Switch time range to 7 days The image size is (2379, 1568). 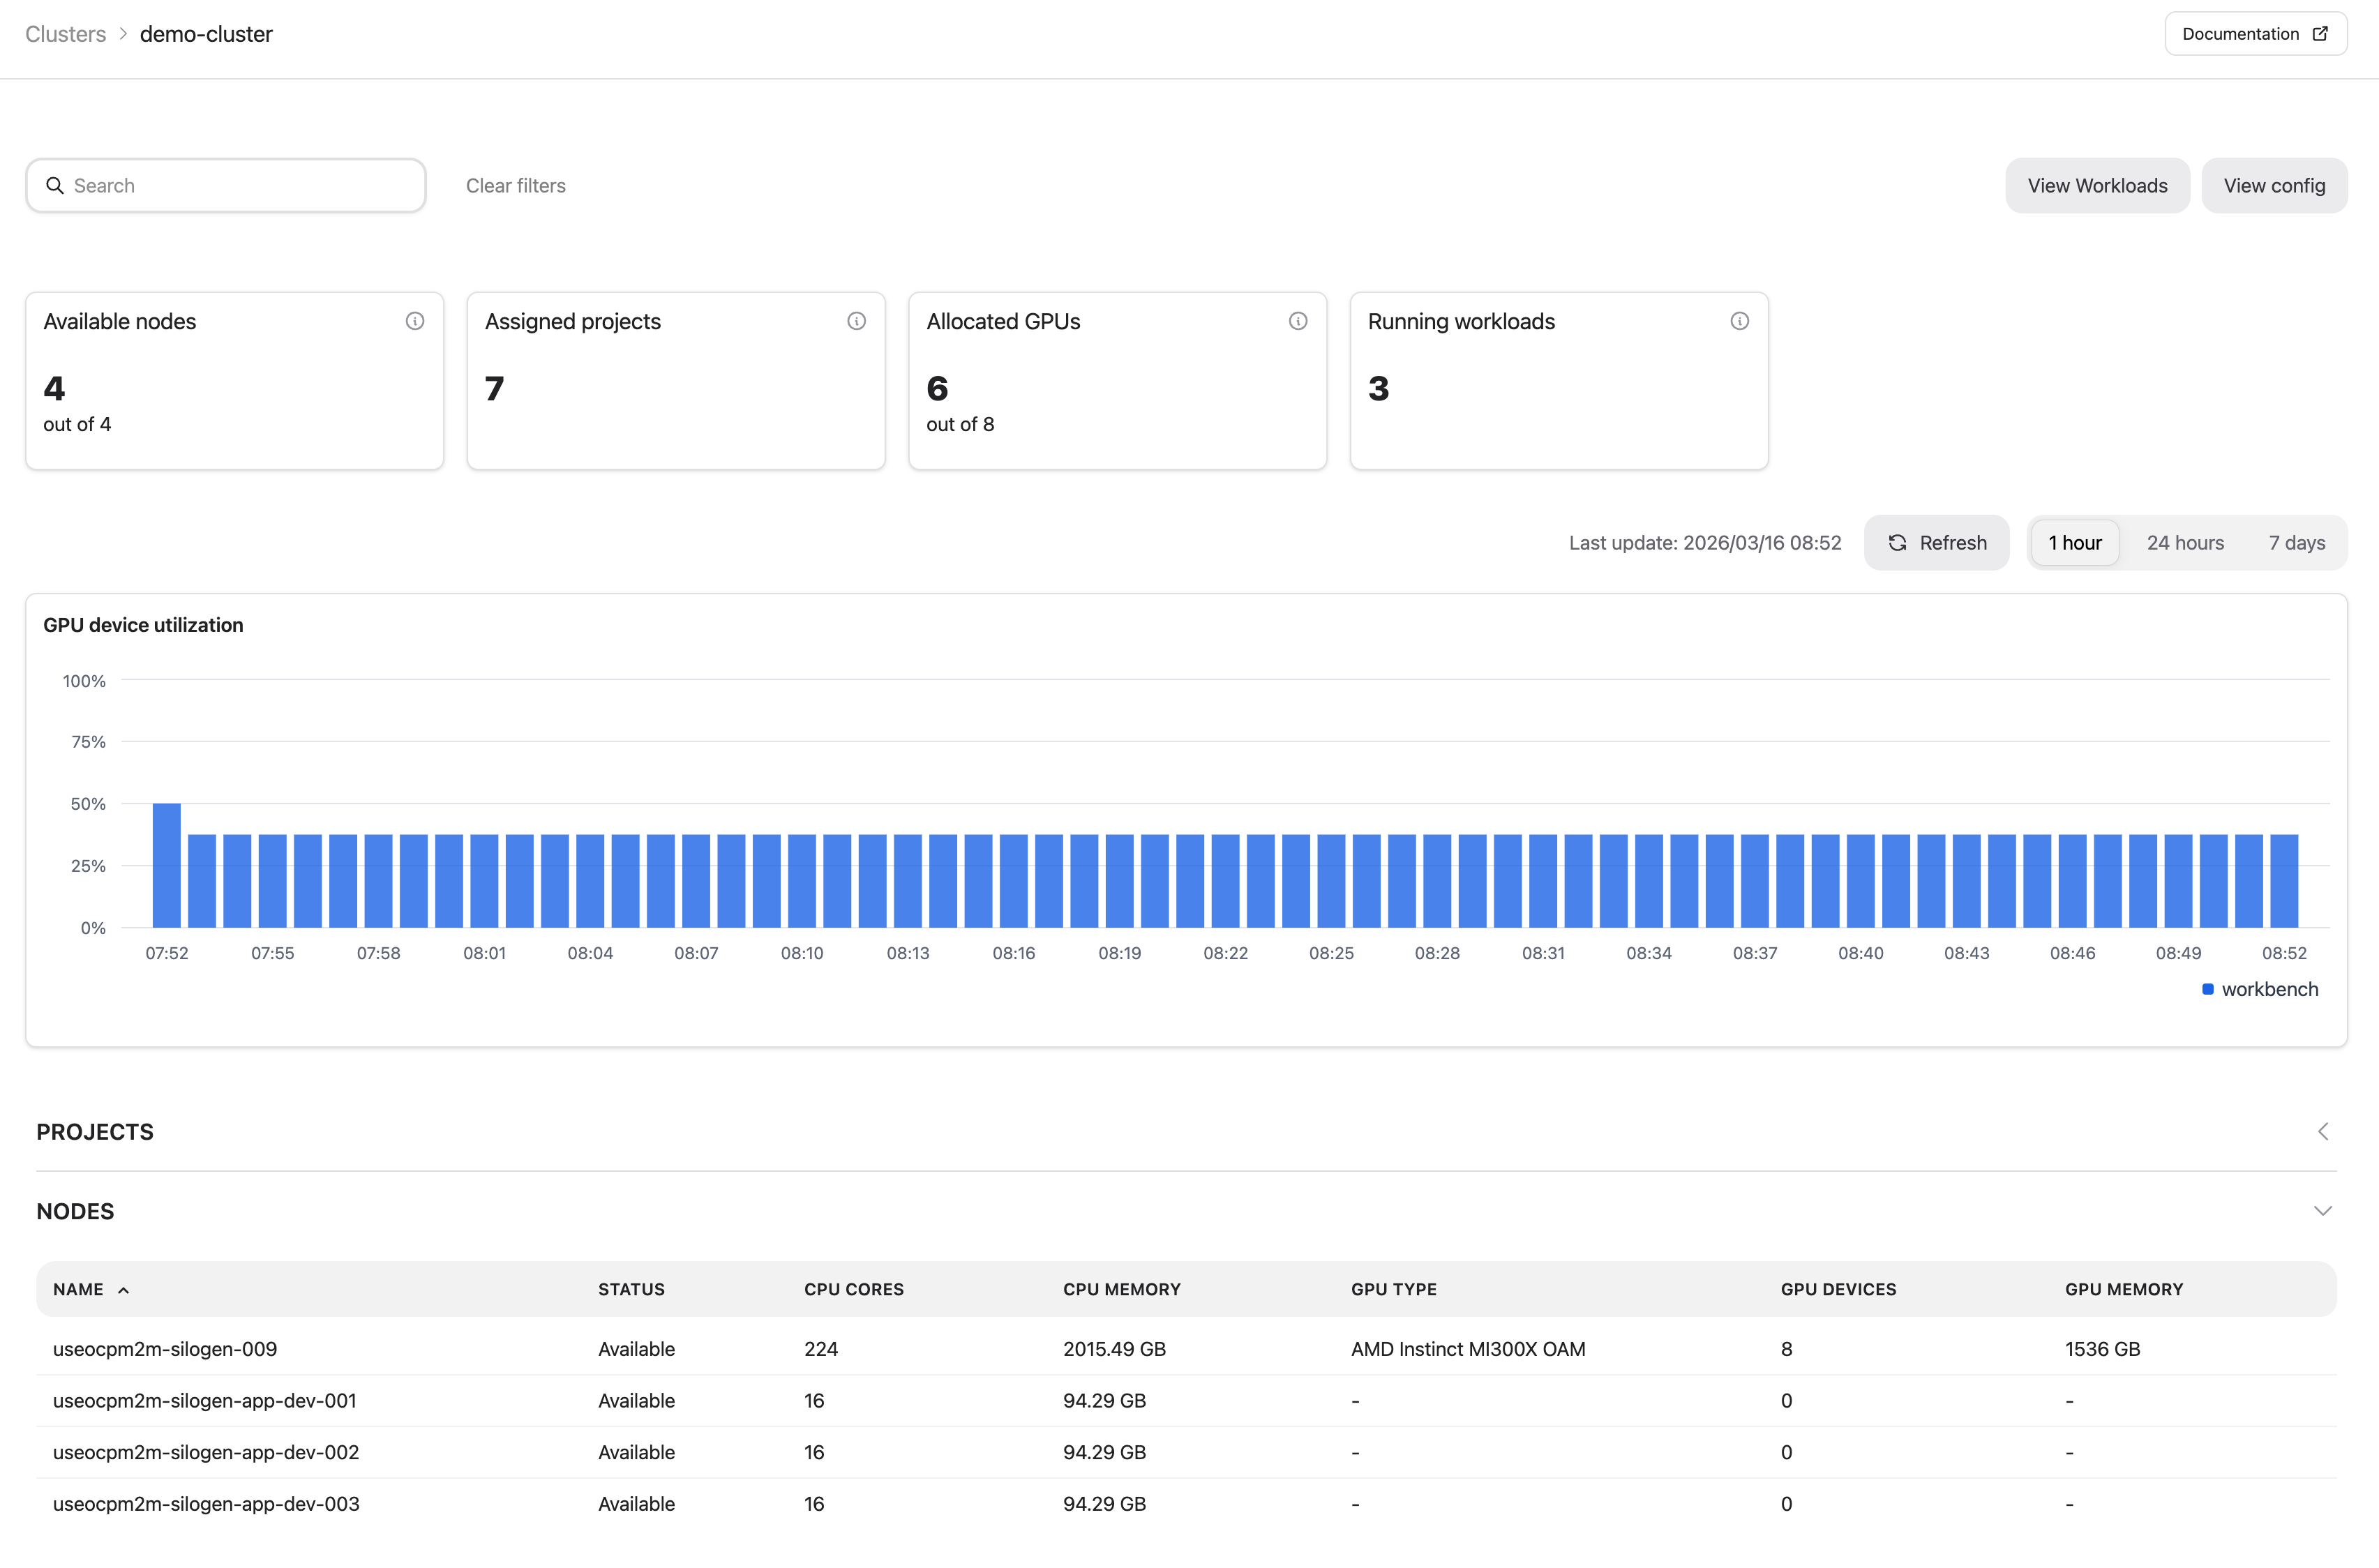coord(2296,543)
